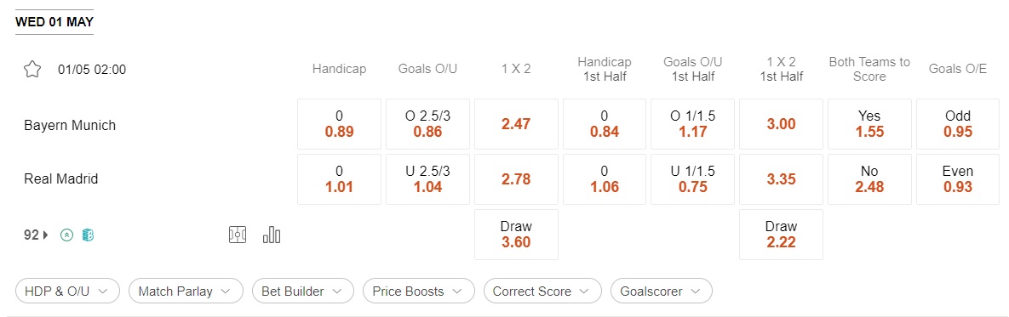Select Over 2.5/3 goals odds 0.86
This screenshot has width=1009, height=317.
427,124
